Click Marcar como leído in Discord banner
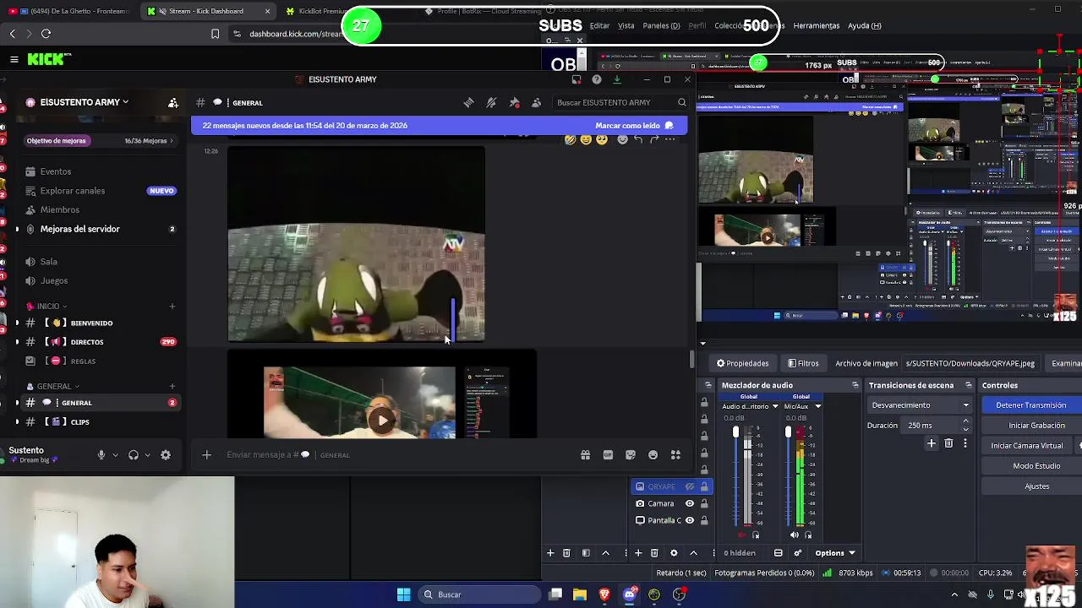Viewport: 1082px width, 608px height. coord(634,125)
